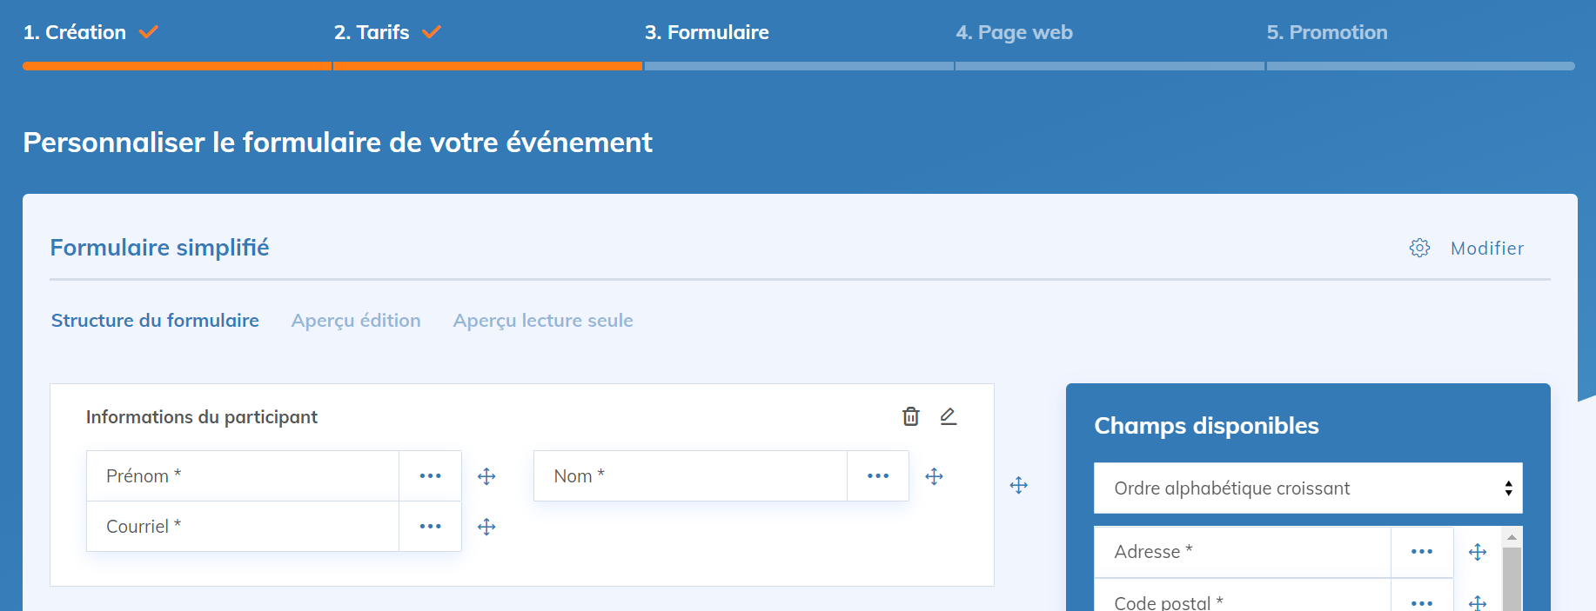1596x611 pixels.
Task: Open the Ordre alphabétique croissant sort dropdown
Action: 1307,488
